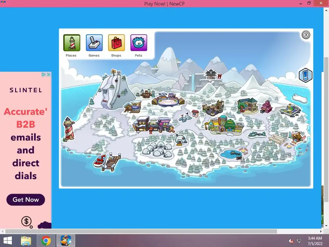Open the network tray icon

click(x=299, y=241)
